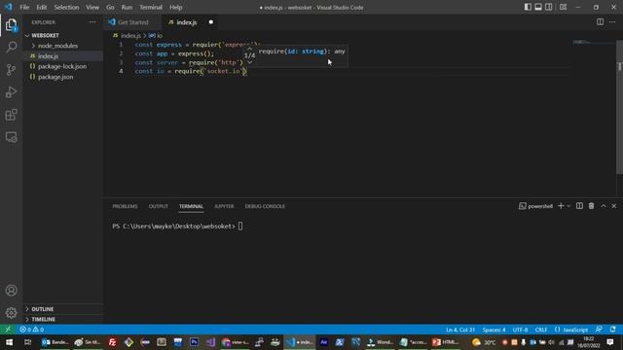This screenshot has height=350, width=623.
Task: Collapse the WEBSOKET folder section
Action: (63, 35)
